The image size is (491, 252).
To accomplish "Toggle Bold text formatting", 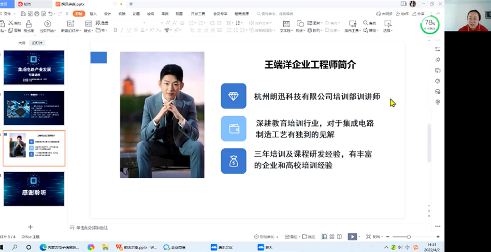I will point(115,31).
